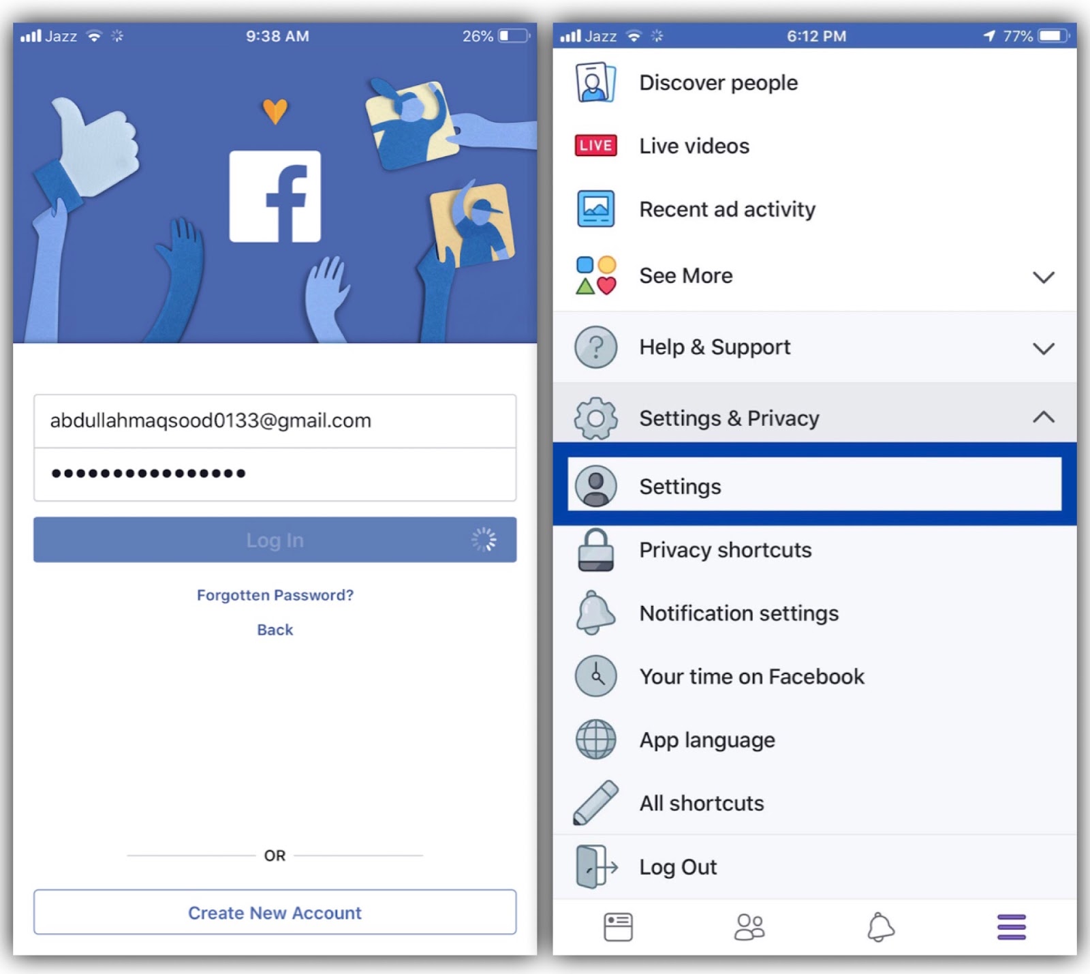Tap the Facebook logo on login screen

tap(275, 196)
